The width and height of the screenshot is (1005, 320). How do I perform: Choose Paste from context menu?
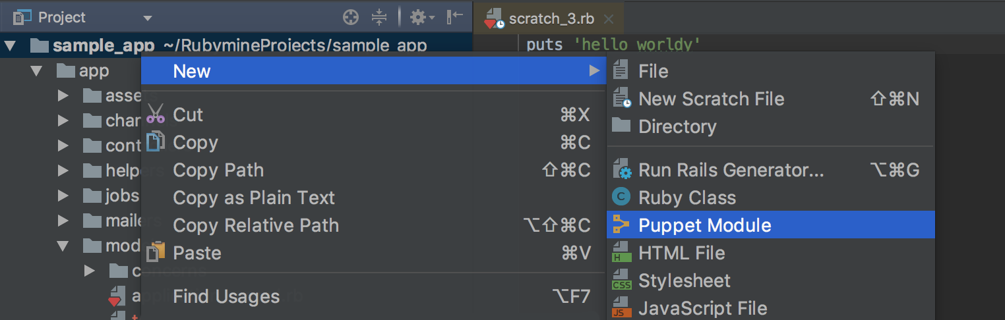coord(374,253)
